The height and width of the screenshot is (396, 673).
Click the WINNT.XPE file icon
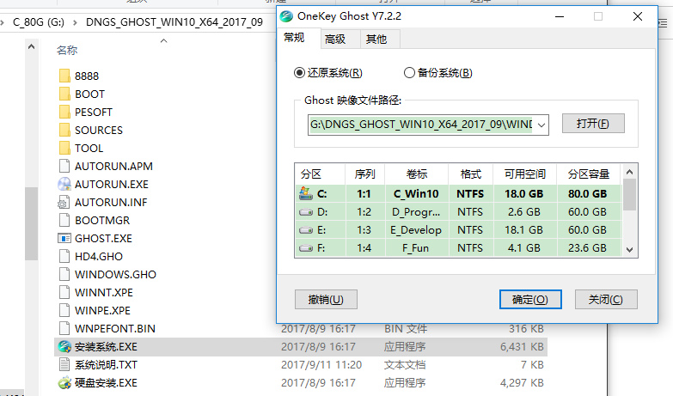64,292
